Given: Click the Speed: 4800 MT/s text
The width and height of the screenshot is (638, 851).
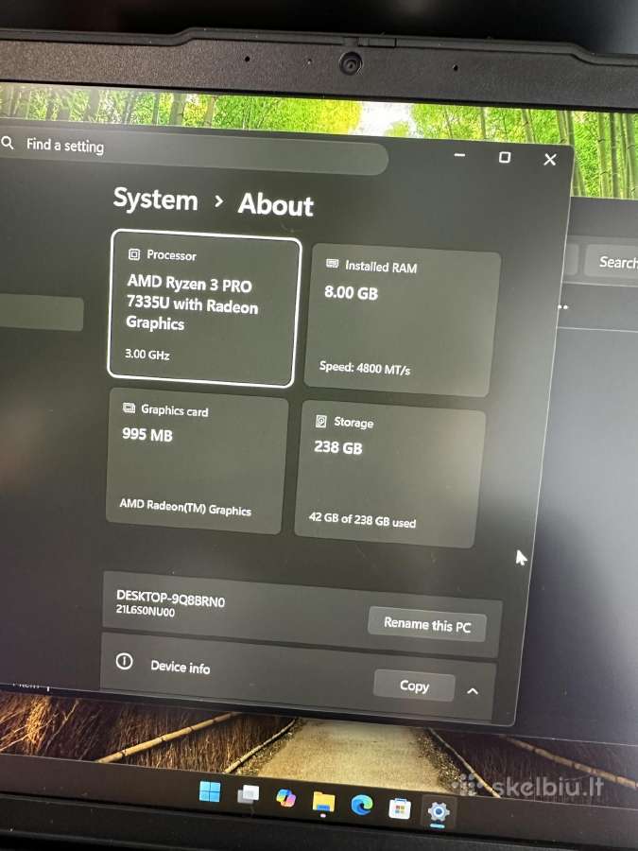Looking at the screenshot, I should [365, 368].
